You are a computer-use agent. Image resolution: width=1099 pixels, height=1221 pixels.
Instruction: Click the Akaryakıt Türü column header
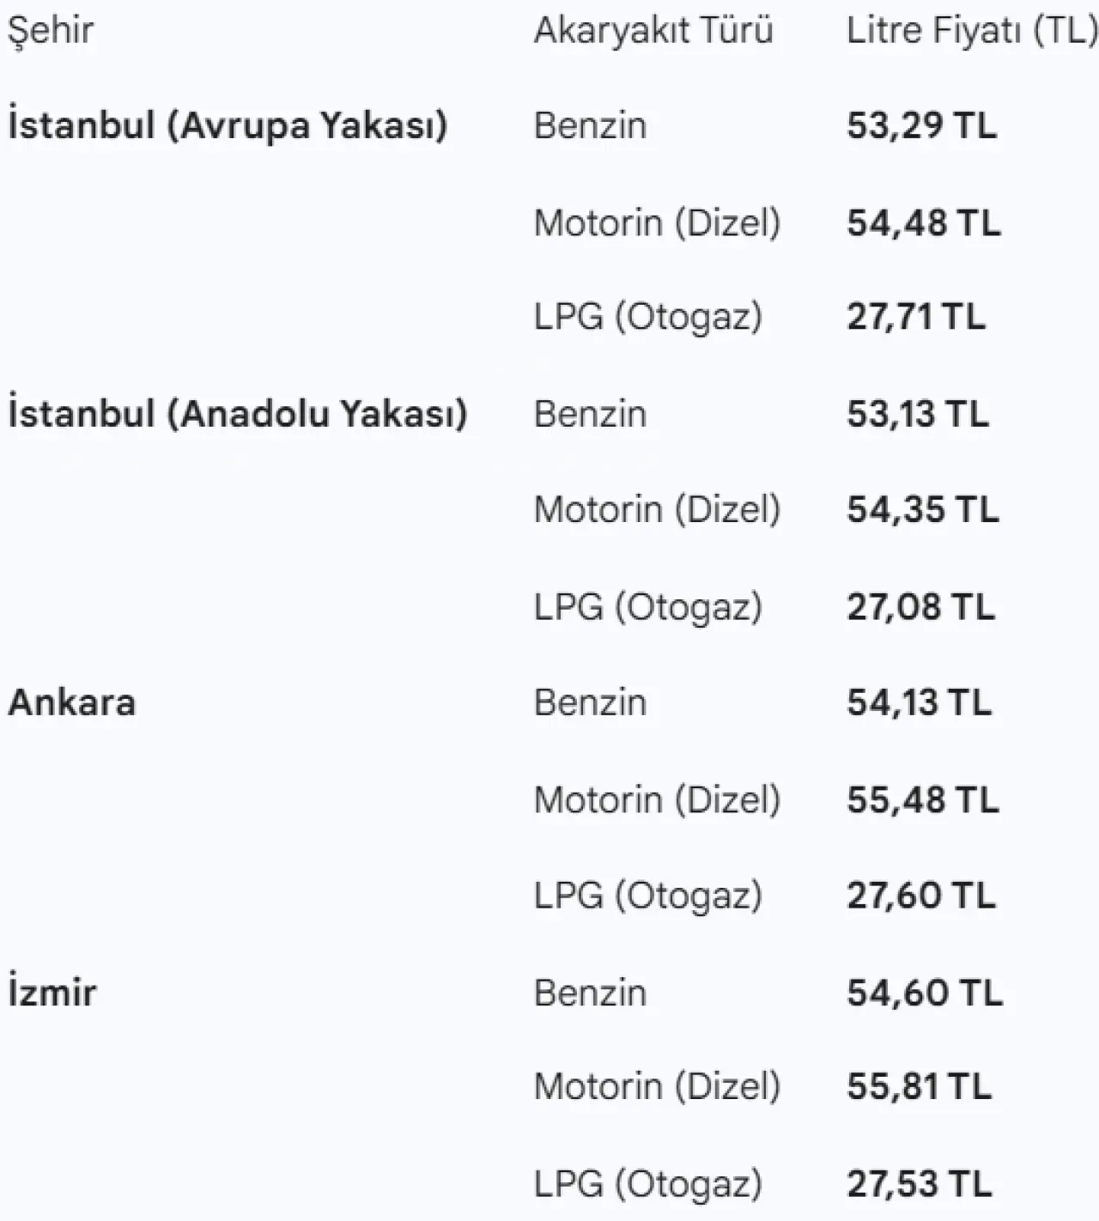pyautogui.click(x=653, y=31)
